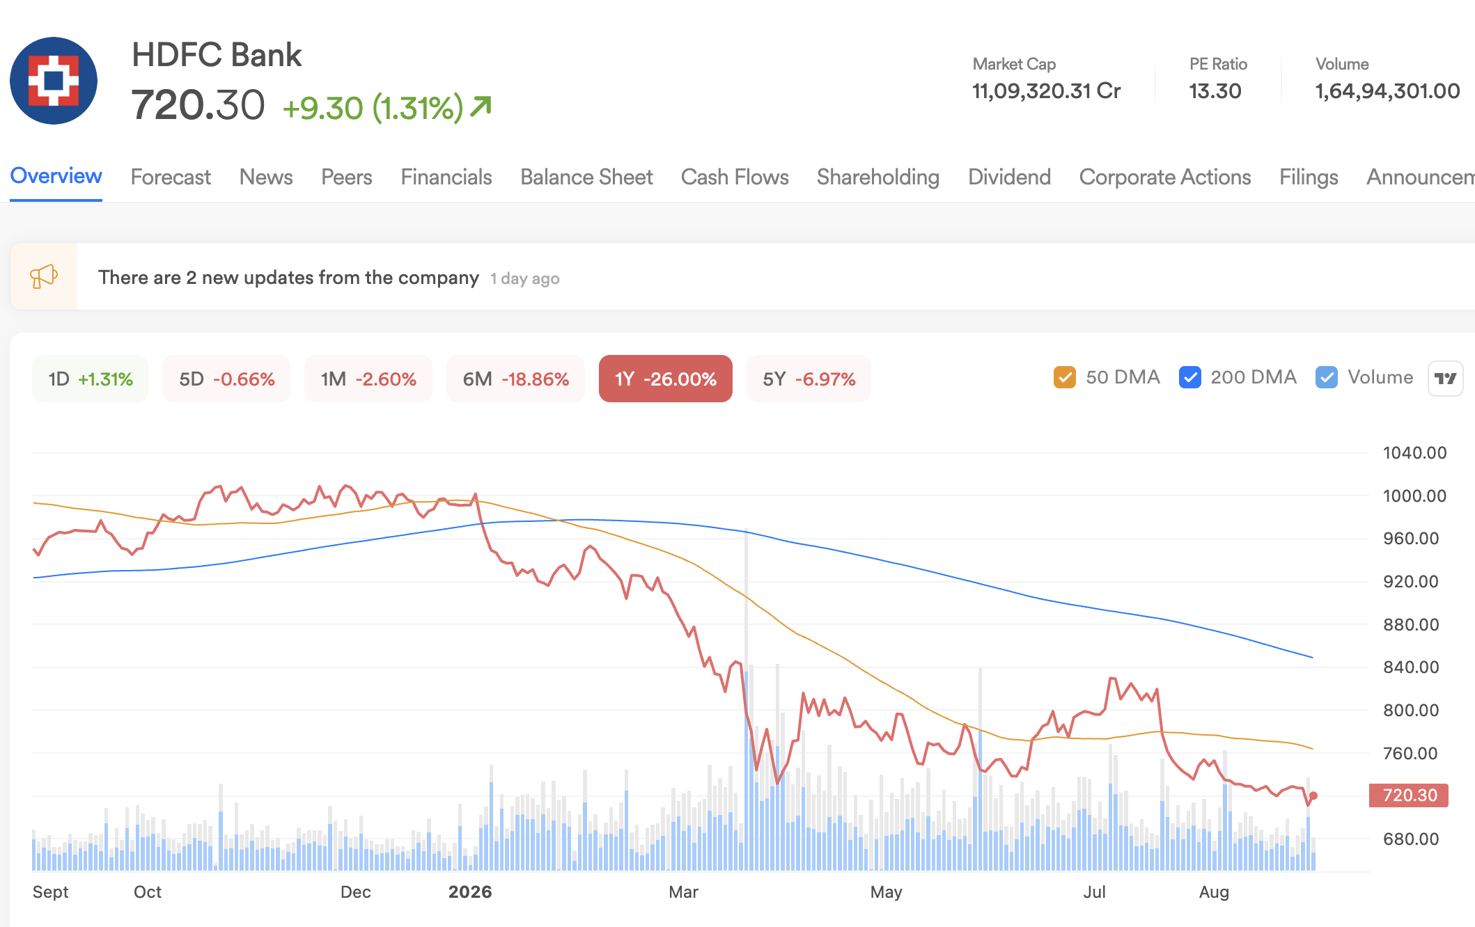The height and width of the screenshot is (927, 1475).
Task: Go to the Shareholding tab
Action: (878, 177)
